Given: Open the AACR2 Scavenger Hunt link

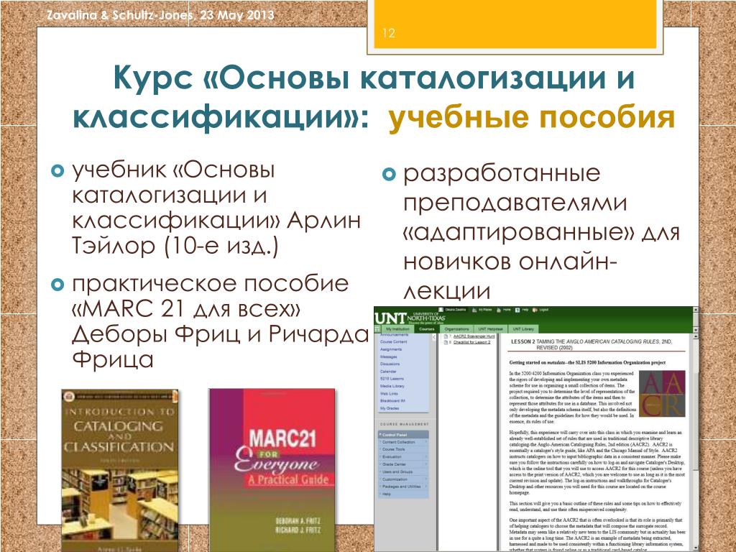Looking at the screenshot, I should (474, 336).
